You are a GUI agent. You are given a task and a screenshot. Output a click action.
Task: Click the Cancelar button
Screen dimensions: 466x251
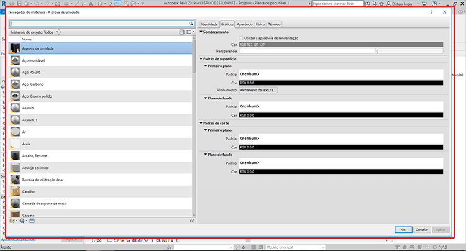[x=422, y=230]
